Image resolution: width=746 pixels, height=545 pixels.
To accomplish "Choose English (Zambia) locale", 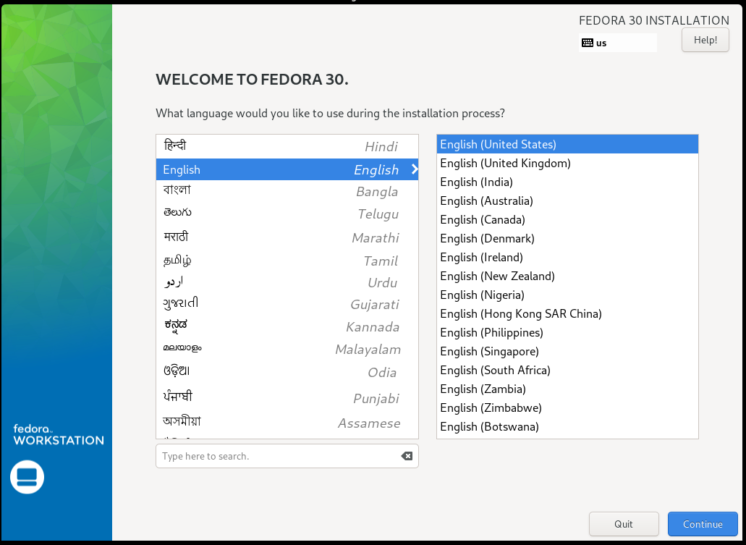I will coord(567,389).
